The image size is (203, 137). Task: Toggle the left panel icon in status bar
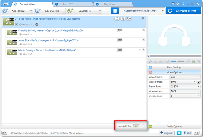pos(4,133)
